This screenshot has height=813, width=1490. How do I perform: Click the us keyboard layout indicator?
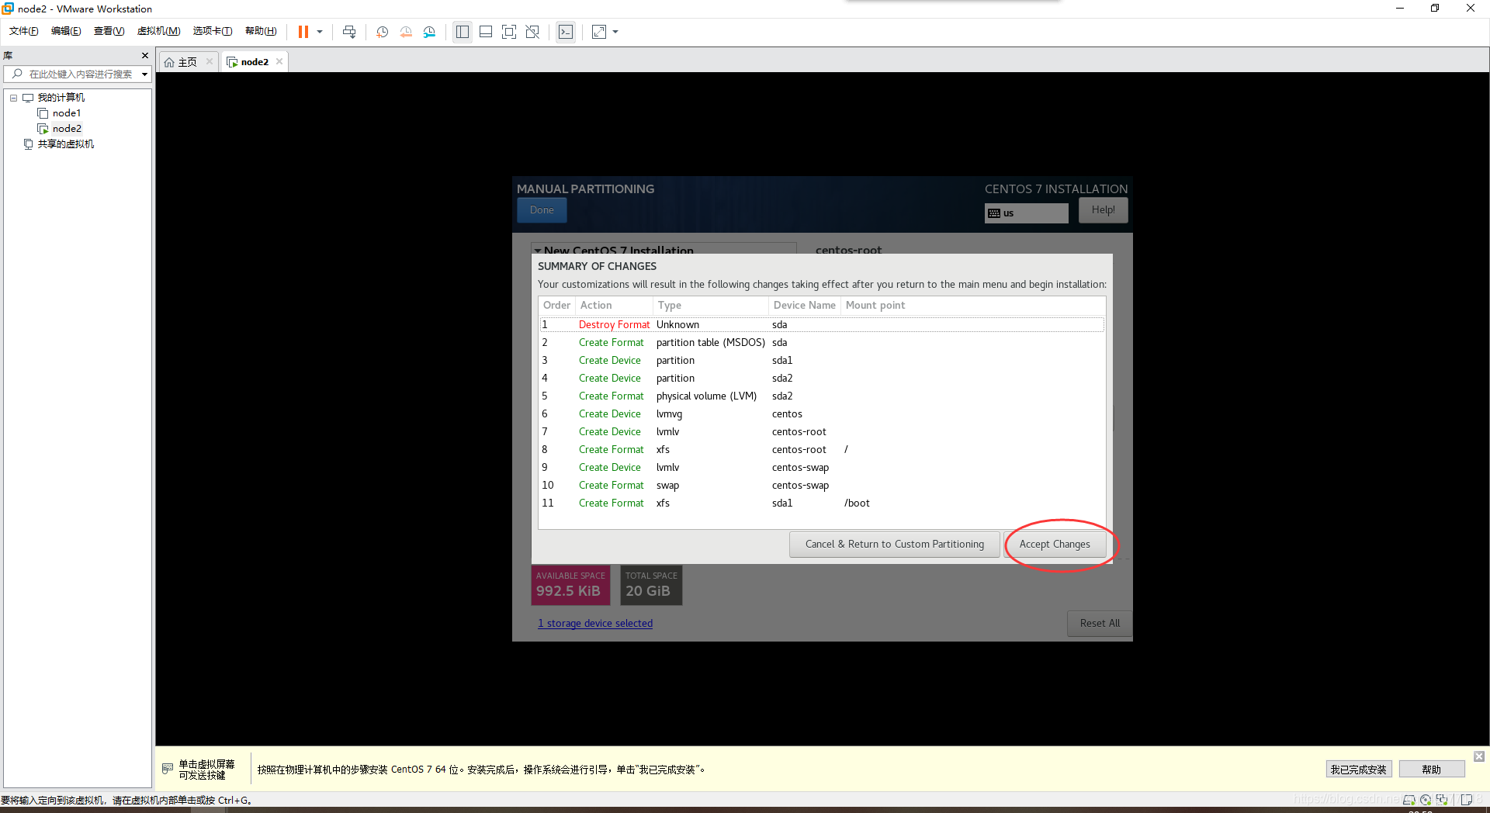(x=1026, y=213)
